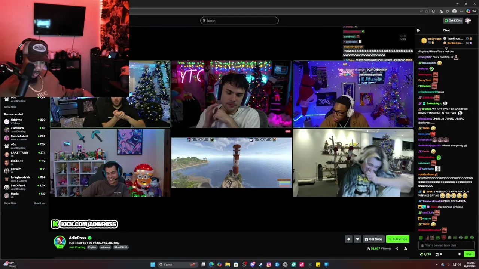Screen dimensions: 479x269
Task: Open AdinRoss channel name link
Action: [77, 238]
